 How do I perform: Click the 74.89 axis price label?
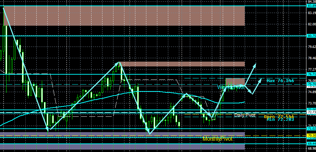click(x=312, y=92)
